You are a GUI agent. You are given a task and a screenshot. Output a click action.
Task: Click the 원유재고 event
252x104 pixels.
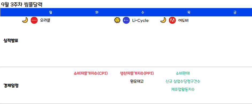137,81
